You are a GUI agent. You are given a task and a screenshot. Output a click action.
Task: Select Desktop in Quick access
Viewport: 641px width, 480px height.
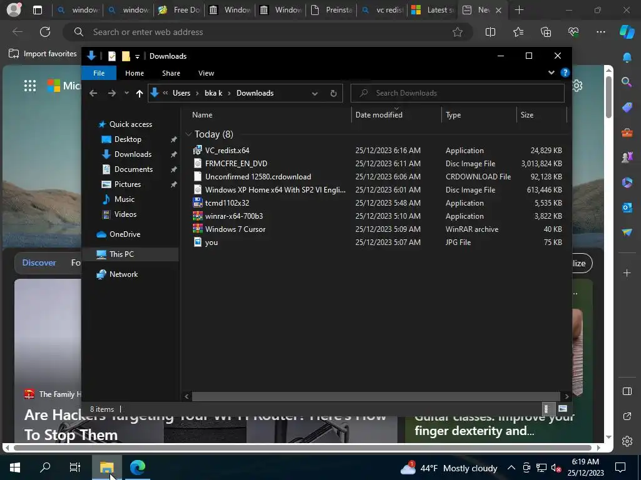coord(128,139)
